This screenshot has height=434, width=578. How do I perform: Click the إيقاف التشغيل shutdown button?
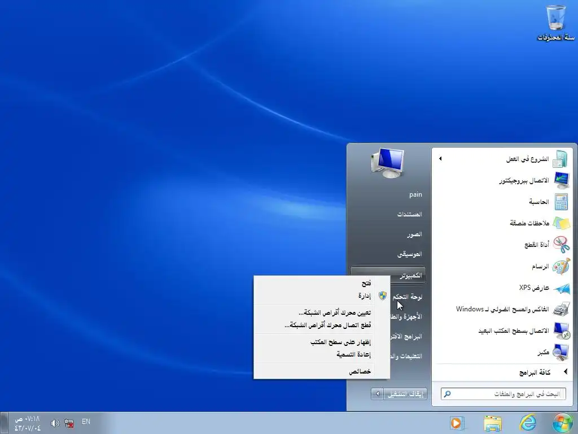pos(405,394)
